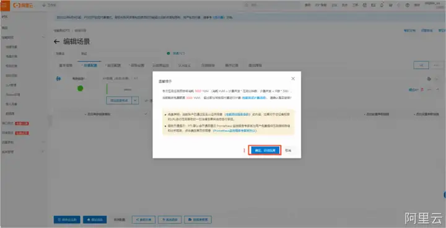Click the search field in top header
This screenshot has width=446, height=228.
(272, 5)
